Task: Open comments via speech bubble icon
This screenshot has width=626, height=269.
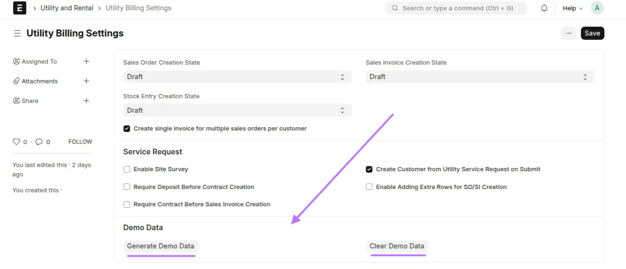Action: click(x=39, y=142)
